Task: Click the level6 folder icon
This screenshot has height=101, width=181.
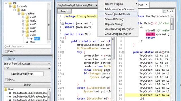Action: pos(27,35)
